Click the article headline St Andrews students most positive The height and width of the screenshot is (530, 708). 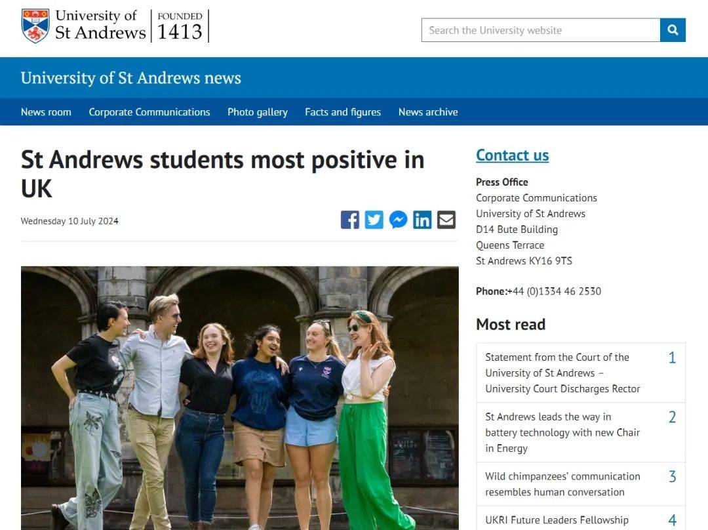click(x=223, y=174)
